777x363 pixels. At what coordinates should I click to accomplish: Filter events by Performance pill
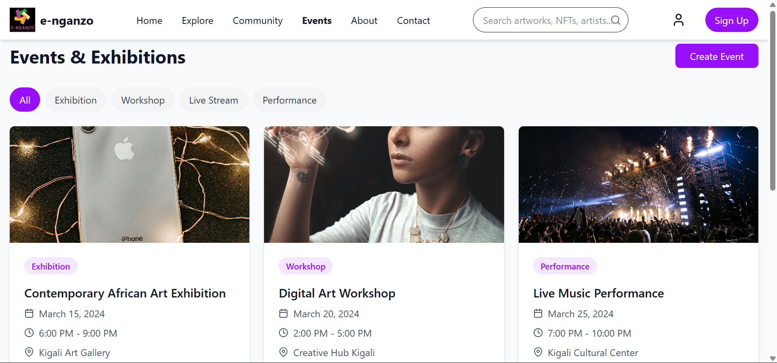[x=290, y=100]
